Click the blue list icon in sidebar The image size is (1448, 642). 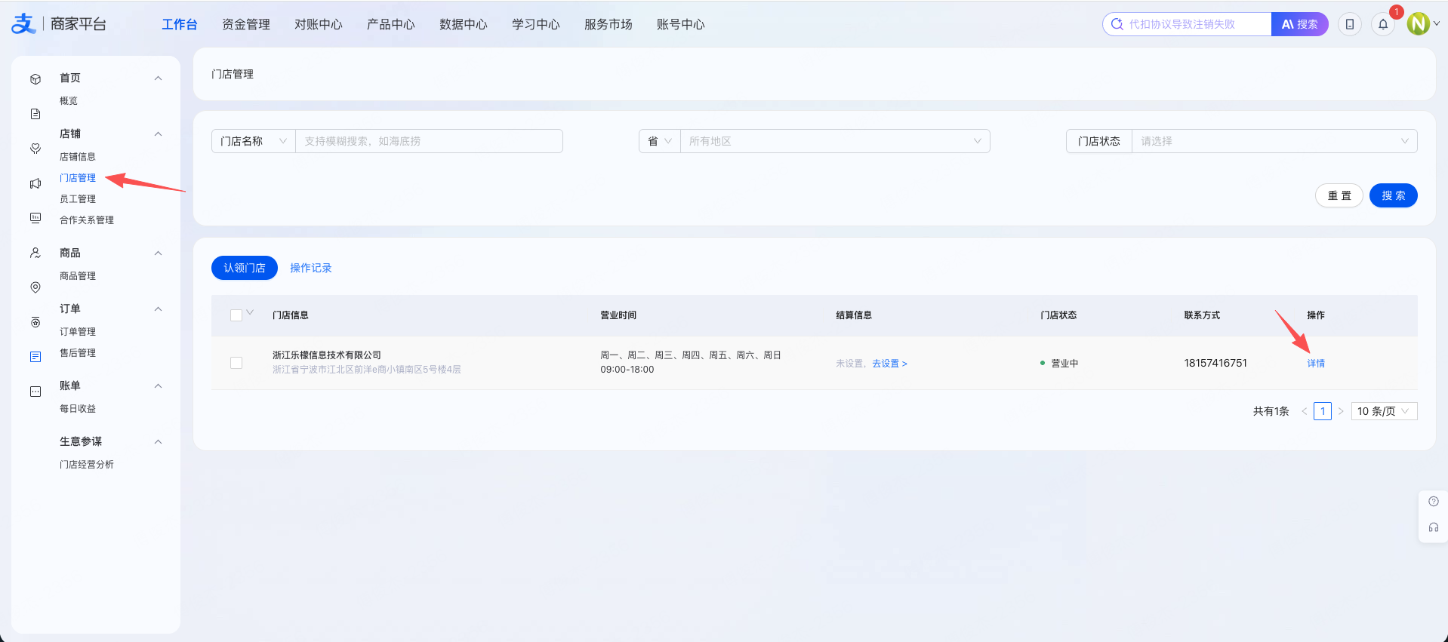pyautogui.click(x=35, y=357)
